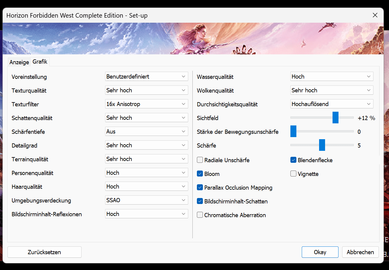
Task: Close the Set-up dialog window
Action: click(375, 15)
